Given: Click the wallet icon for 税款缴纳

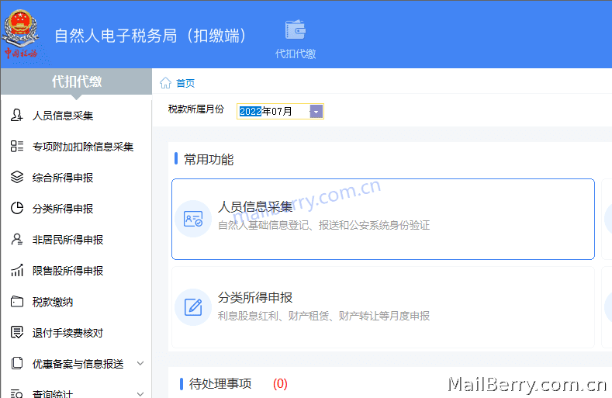Looking at the screenshot, I should point(17,302).
